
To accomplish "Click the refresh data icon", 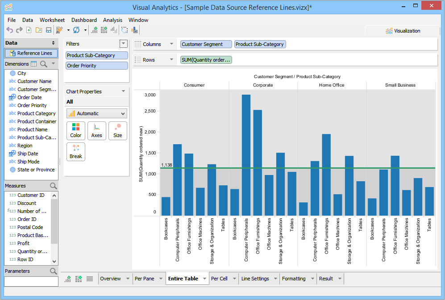I will pyautogui.click(x=76, y=30).
